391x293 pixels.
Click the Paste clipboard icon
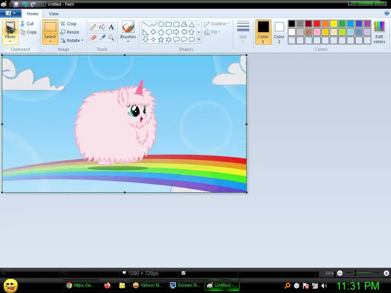pyautogui.click(x=10, y=27)
